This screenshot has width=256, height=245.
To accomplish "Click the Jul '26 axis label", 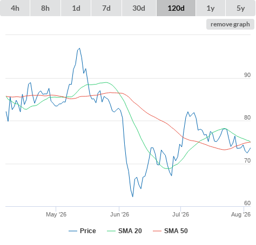I will coord(180,214).
